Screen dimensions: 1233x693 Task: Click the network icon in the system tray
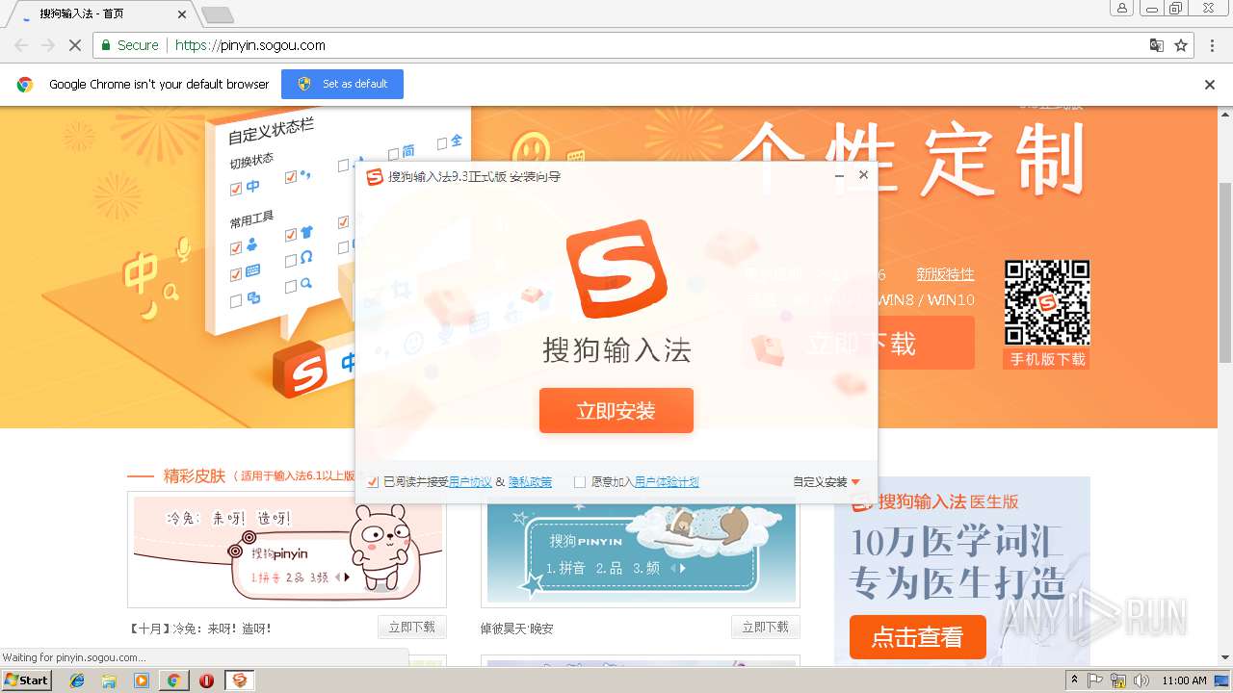point(1118,680)
